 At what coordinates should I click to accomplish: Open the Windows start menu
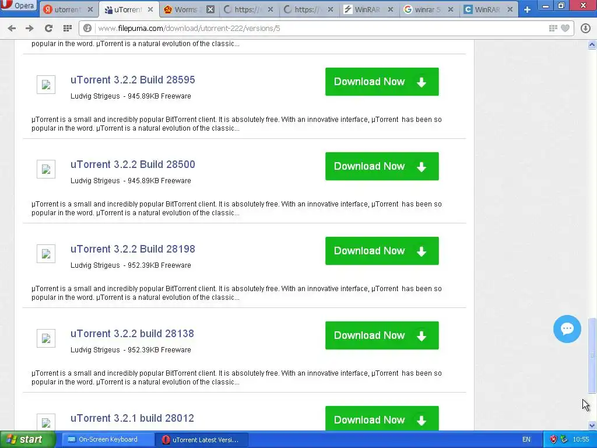click(x=27, y=440)
